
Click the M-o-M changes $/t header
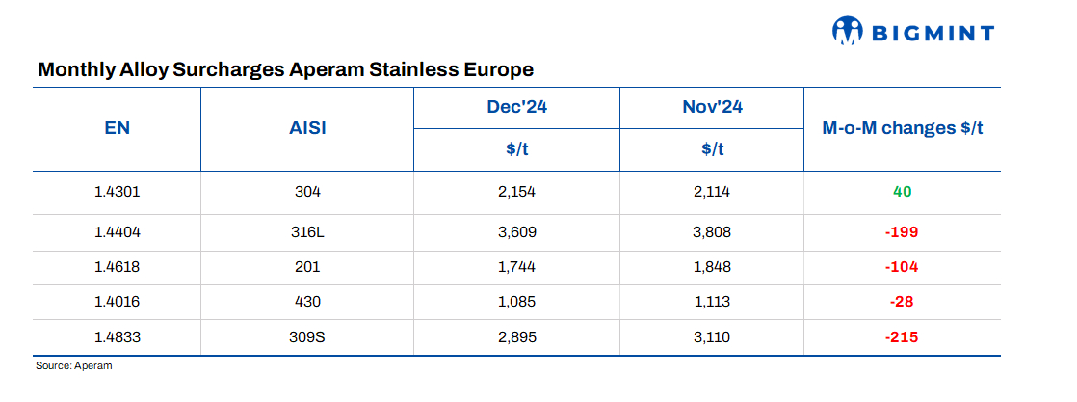(902, 129)
